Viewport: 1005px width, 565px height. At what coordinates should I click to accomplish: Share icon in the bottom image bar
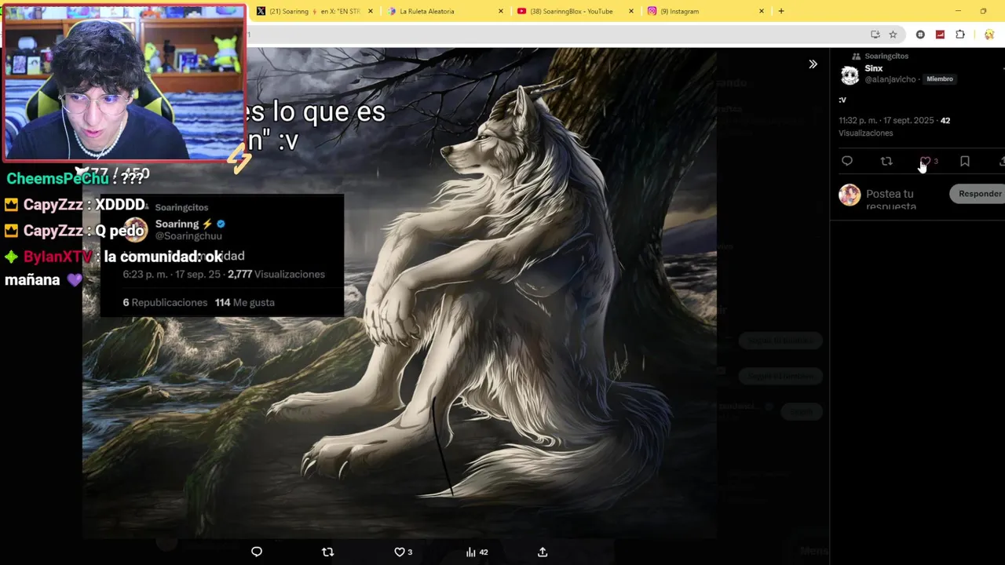543,552
